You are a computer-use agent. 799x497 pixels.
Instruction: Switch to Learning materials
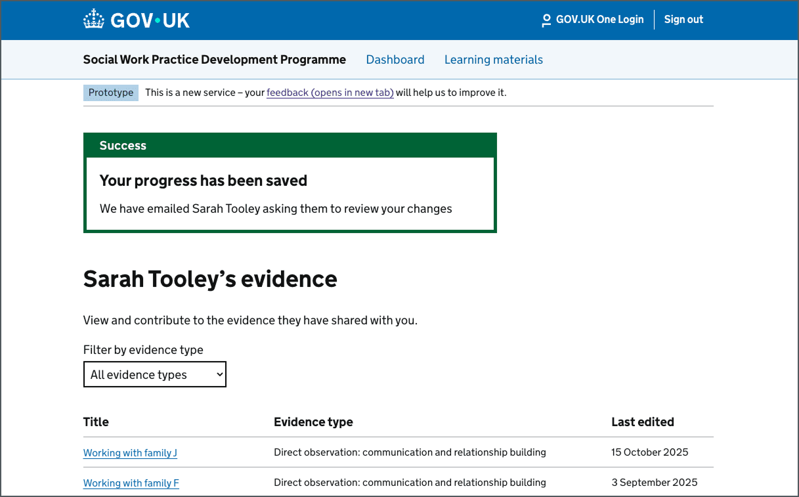(x=494, y=59)
